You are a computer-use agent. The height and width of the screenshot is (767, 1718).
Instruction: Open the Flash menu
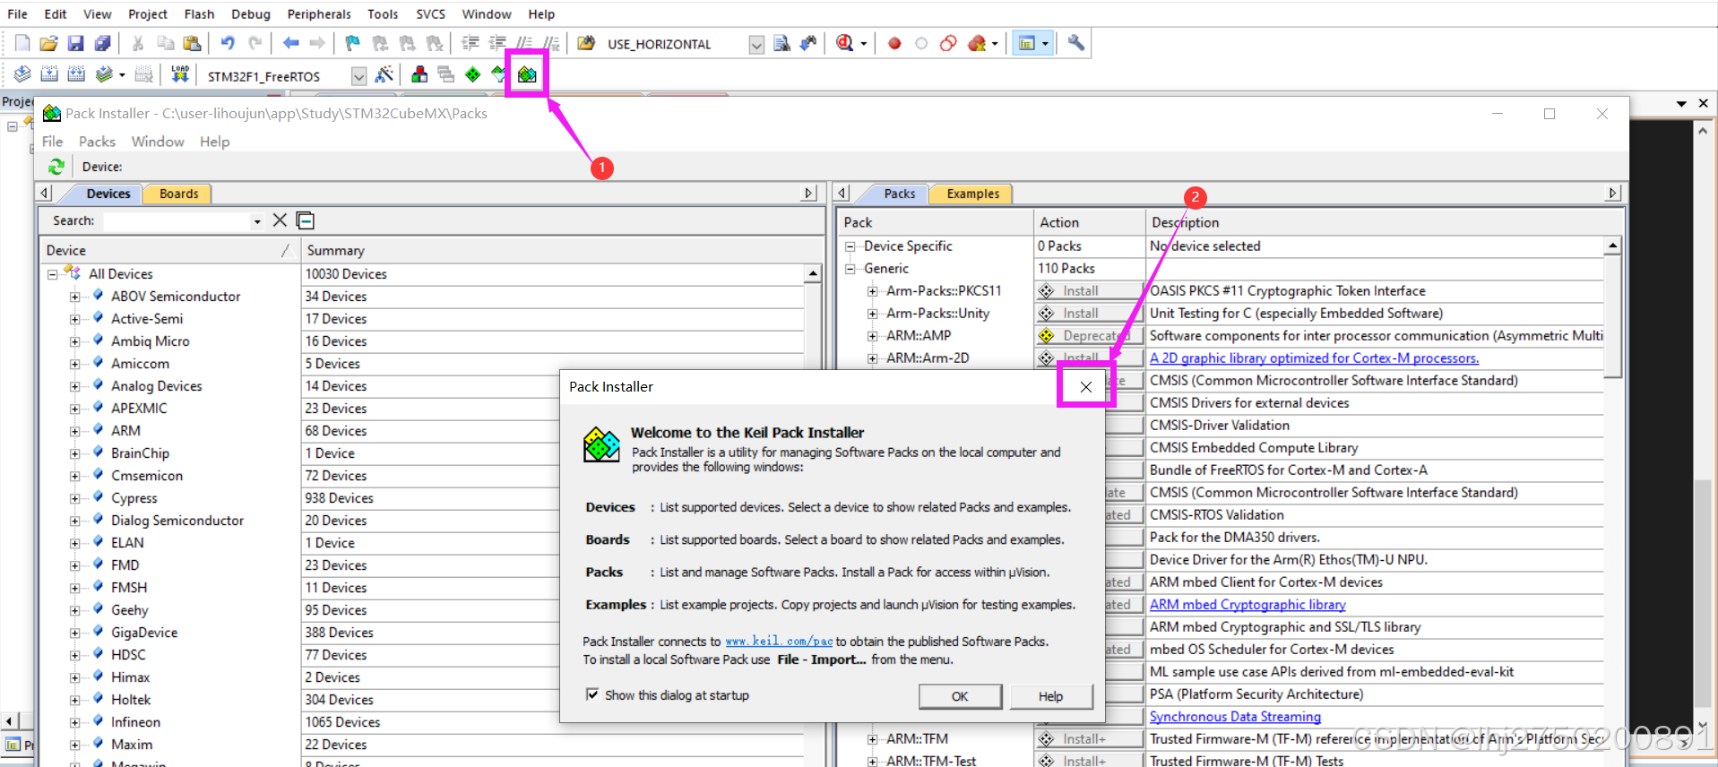[199, 14]
